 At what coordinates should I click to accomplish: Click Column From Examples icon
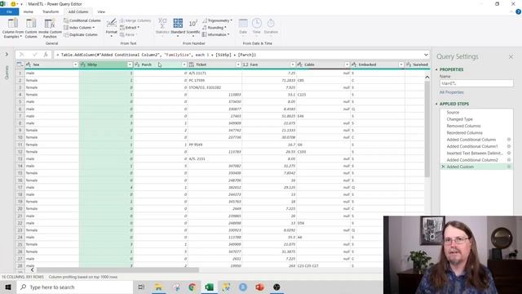(x=13, y=24)
